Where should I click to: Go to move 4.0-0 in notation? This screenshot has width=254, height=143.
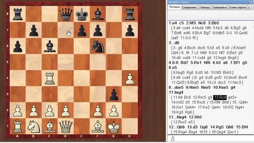pos(174,63)
